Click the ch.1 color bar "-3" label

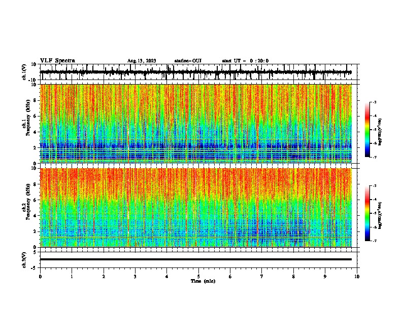pos(375,102)
